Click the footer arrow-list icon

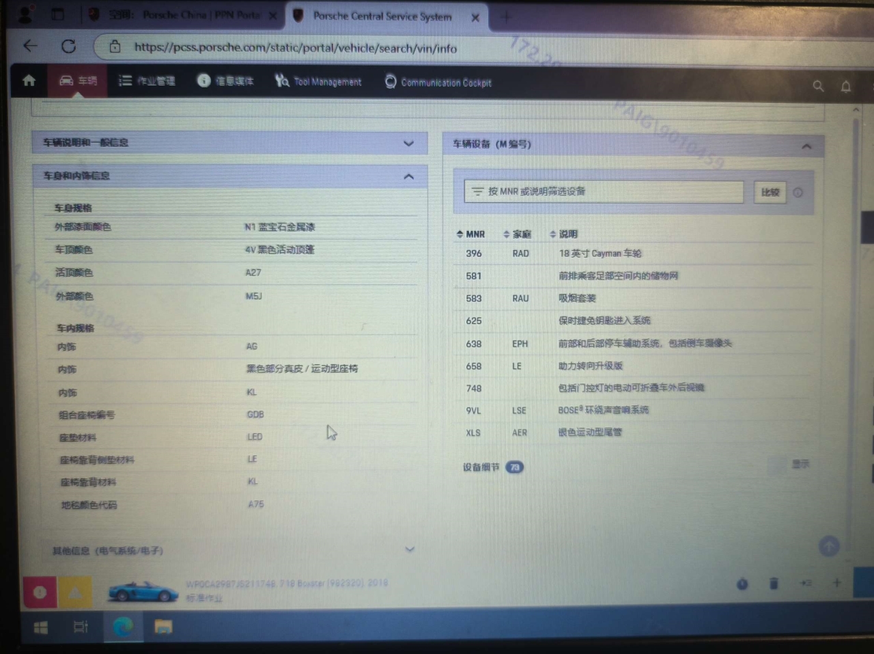[806, 583]
